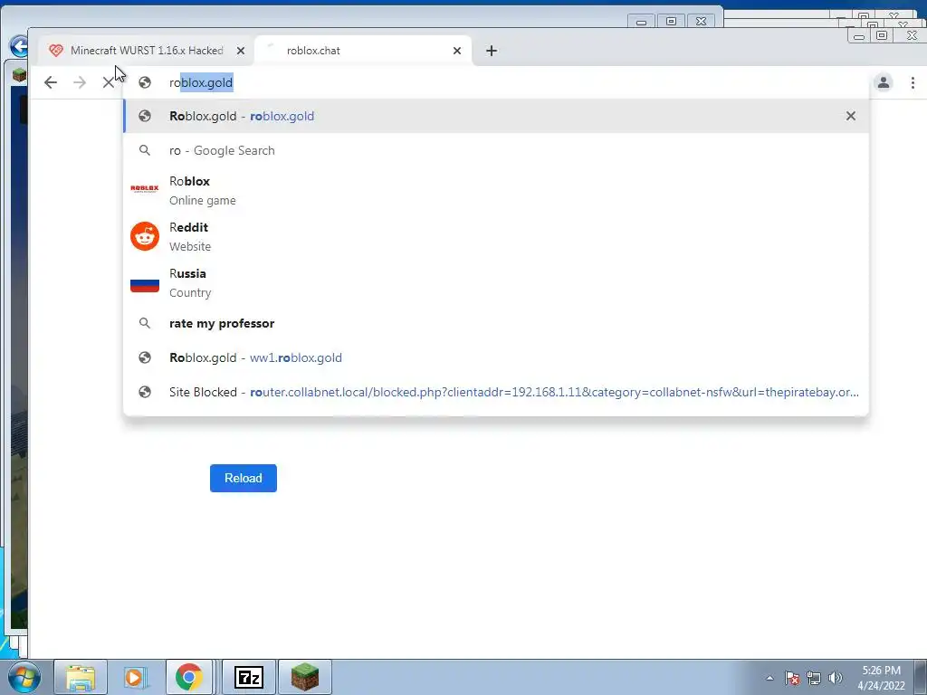This screenshot has width=927, height=695.
Task: Click the blue Reload button
Action: (243, 478)
